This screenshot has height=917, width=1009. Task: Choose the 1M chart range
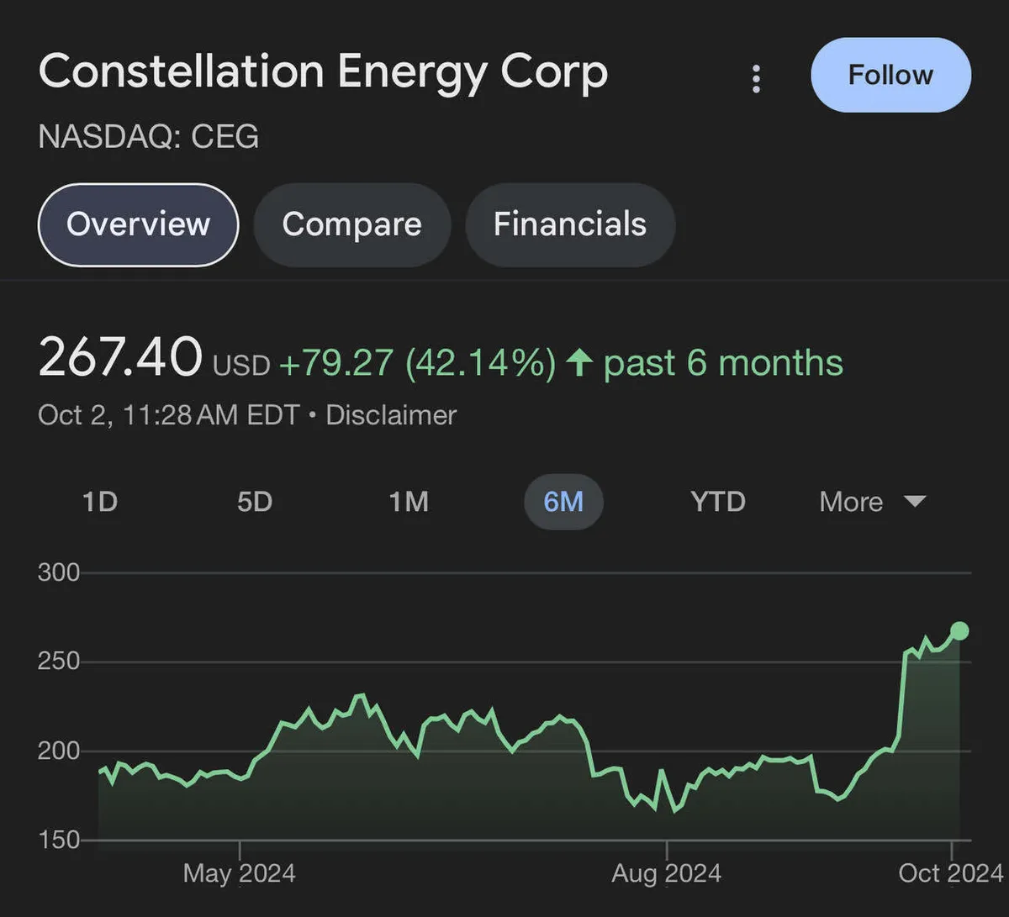[x=409, y=502]
